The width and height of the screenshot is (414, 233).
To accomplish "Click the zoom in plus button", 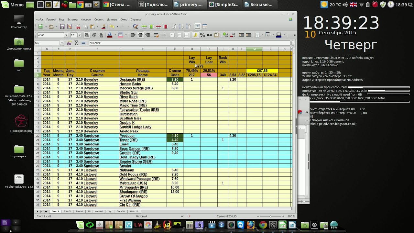I will tap(283, 216).
